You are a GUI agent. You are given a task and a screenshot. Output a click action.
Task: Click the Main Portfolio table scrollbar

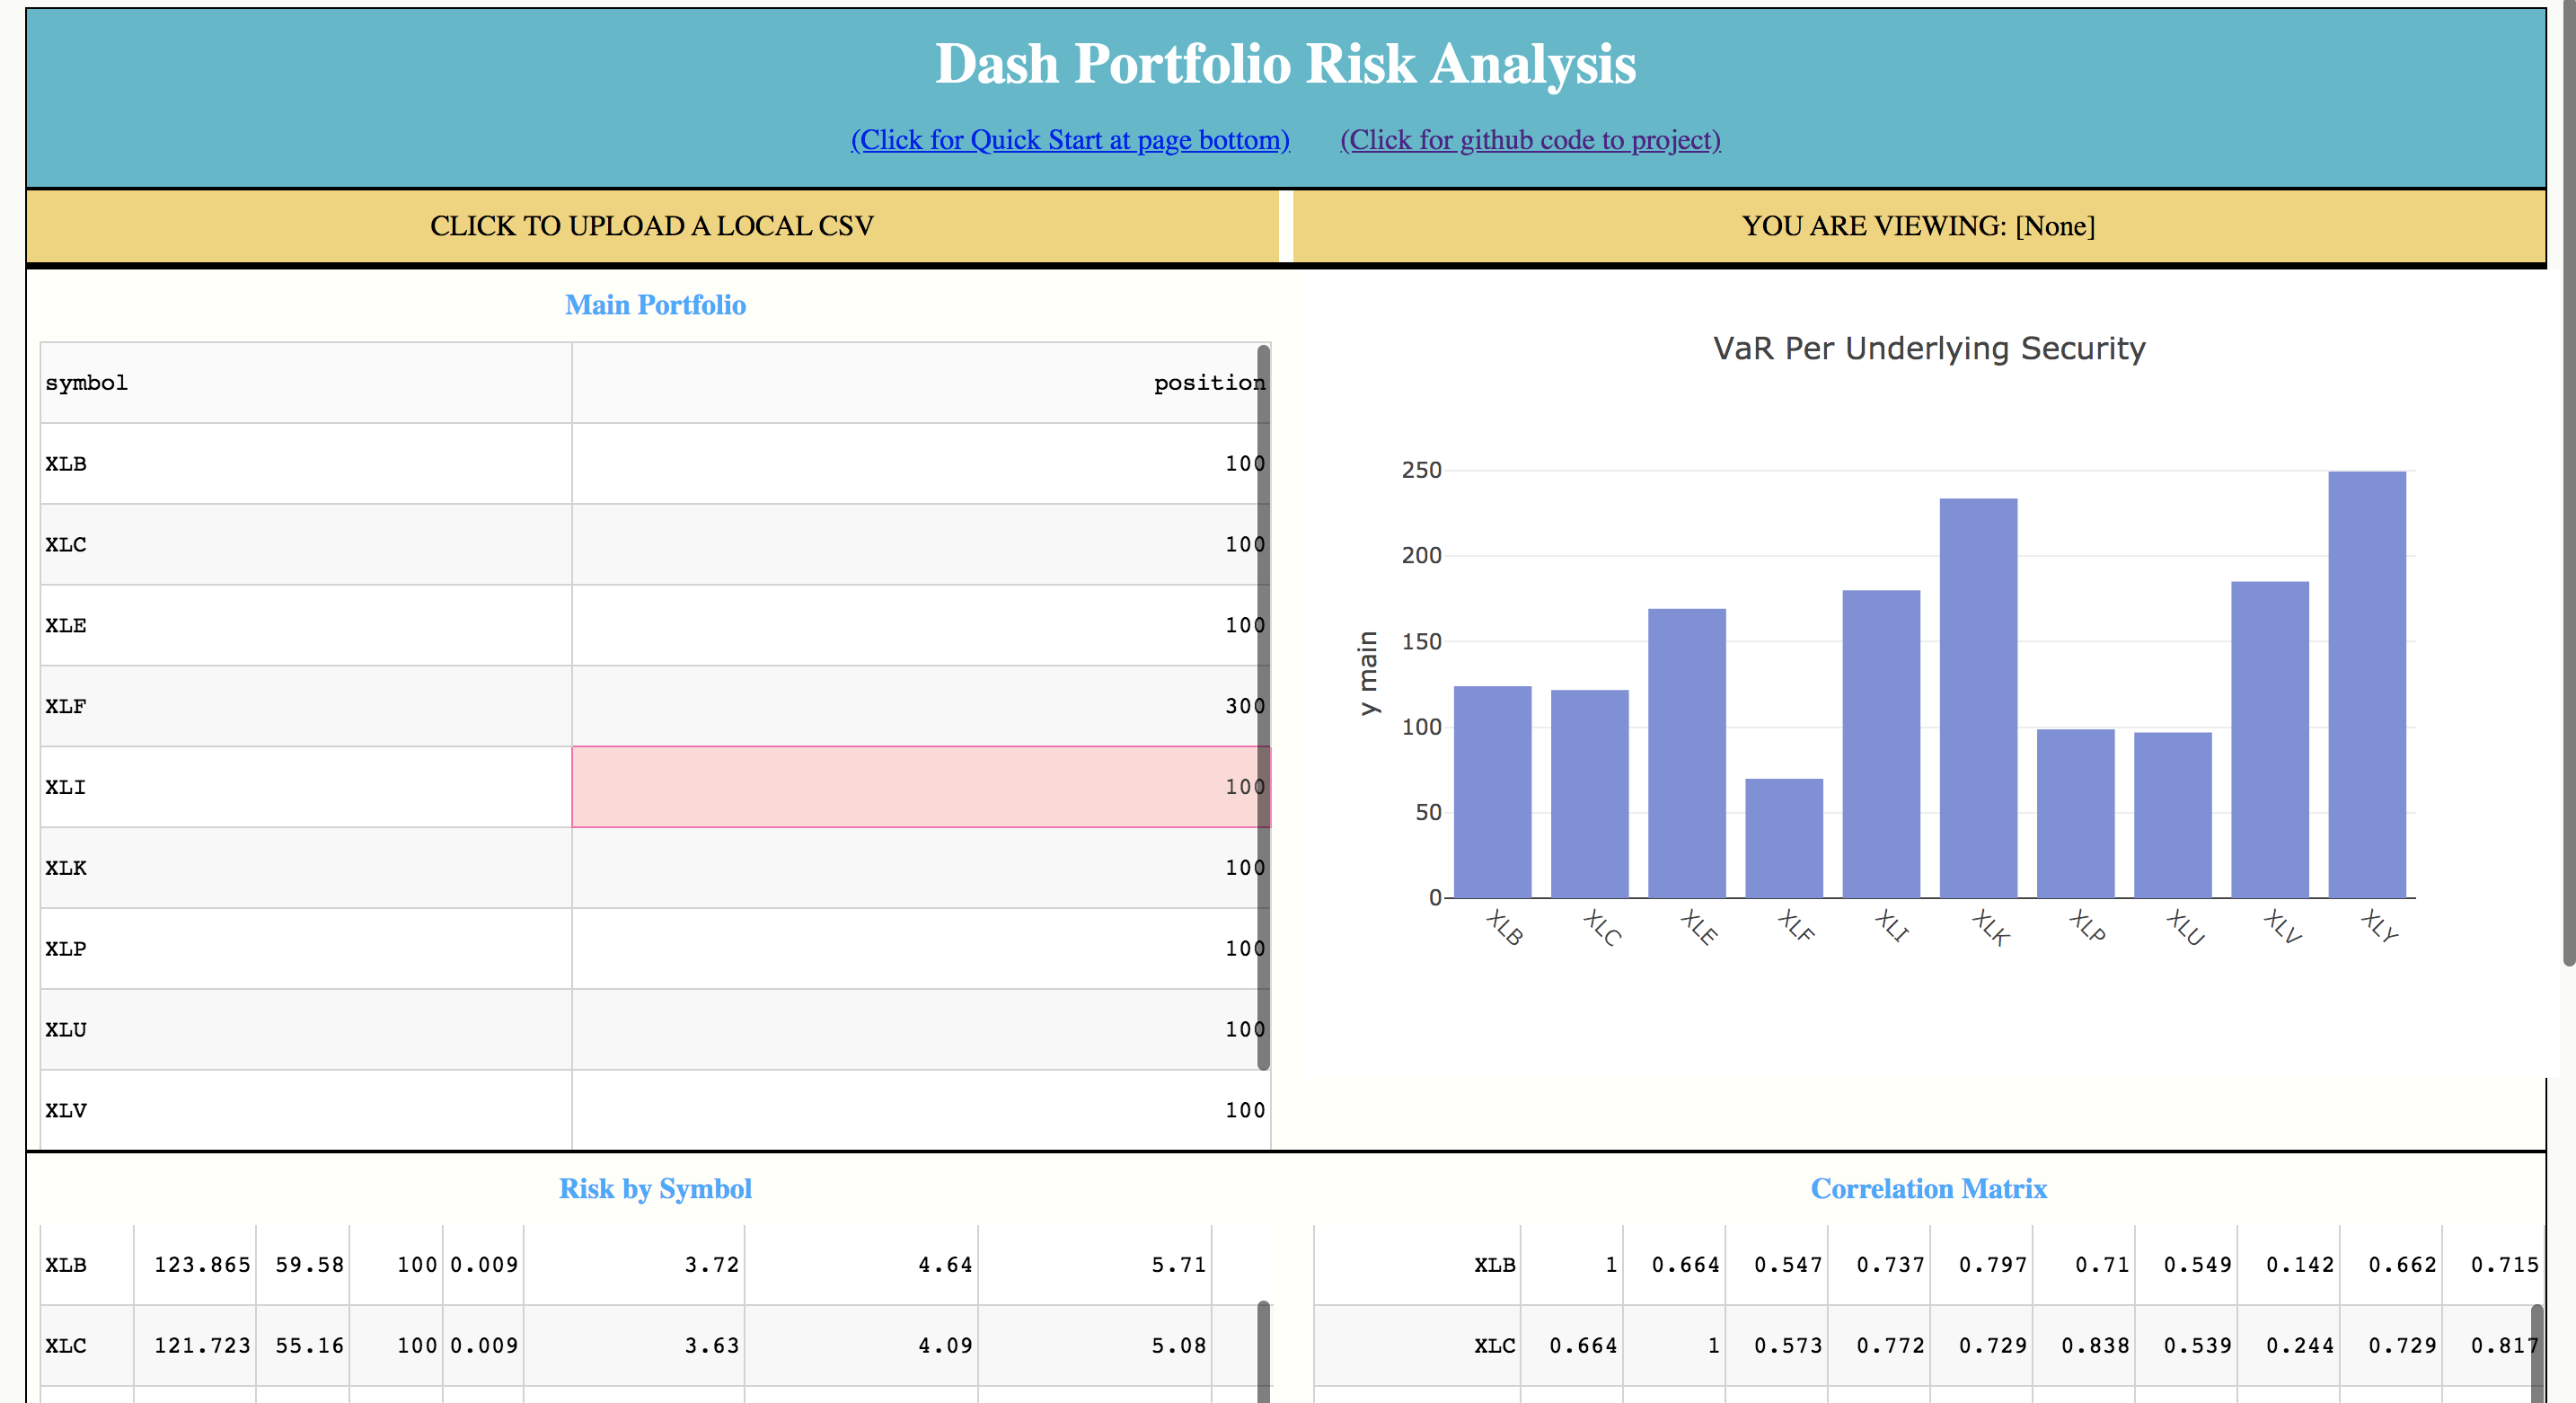click(x=1263, y=706)
